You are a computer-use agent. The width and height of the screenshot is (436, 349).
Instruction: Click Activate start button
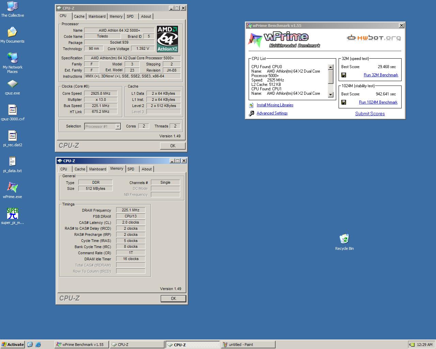coord(13,345)
